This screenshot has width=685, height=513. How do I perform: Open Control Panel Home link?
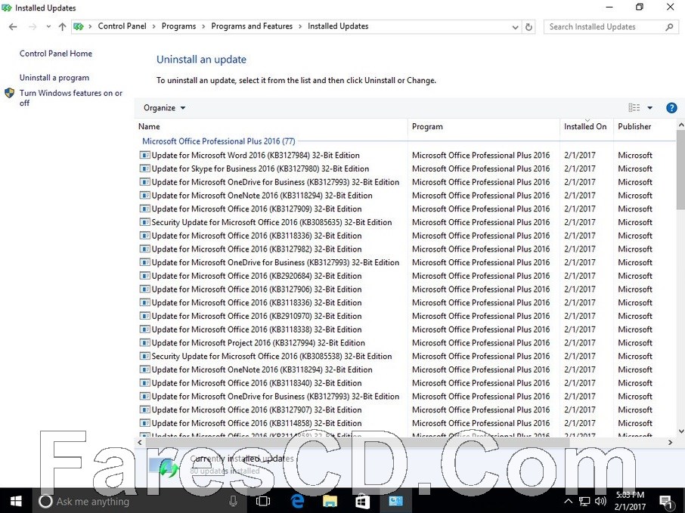[x=56, y=54]
